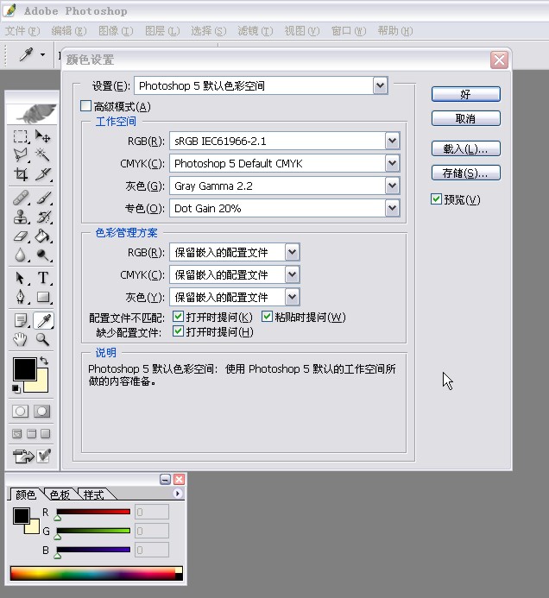Select the Type tool

pyautogui.click(x=43, y=278)
